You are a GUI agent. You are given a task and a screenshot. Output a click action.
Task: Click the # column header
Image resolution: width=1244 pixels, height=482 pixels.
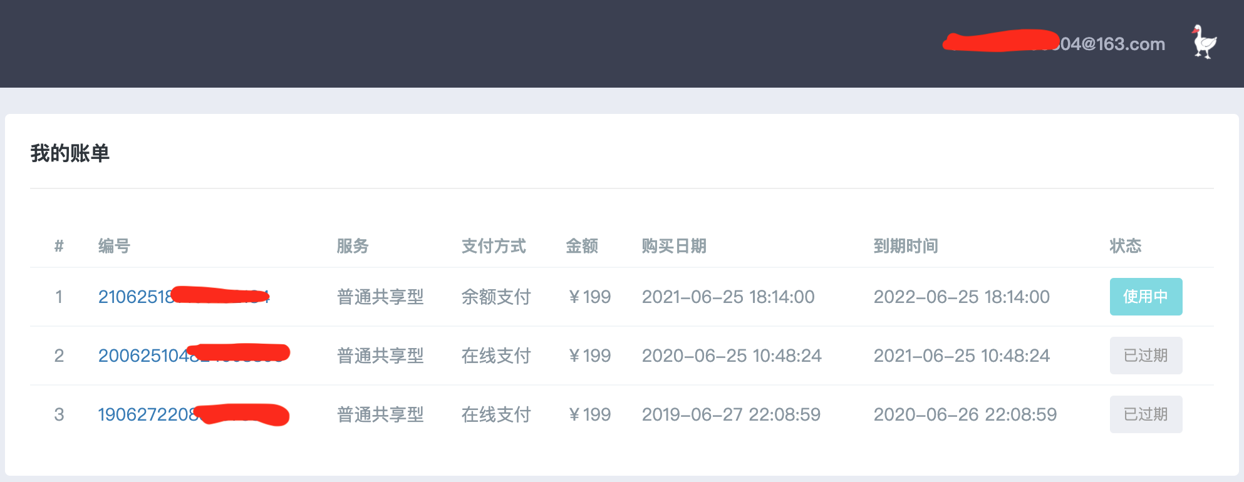59,246
